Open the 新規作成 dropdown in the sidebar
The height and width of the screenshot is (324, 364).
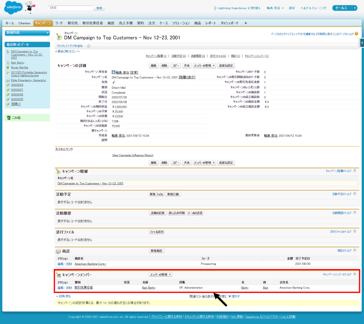pos(27,33)
